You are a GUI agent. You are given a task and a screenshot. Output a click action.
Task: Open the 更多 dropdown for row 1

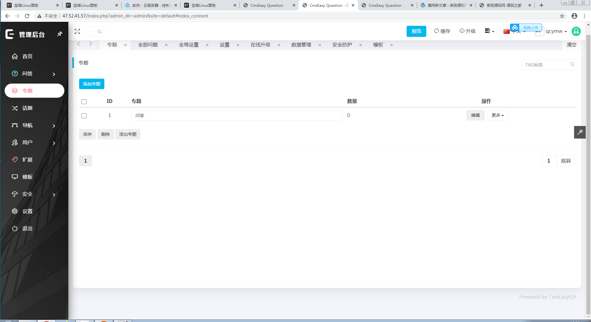(x=498, y=115)
